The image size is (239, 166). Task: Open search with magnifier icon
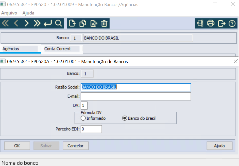tap(59, 24)
